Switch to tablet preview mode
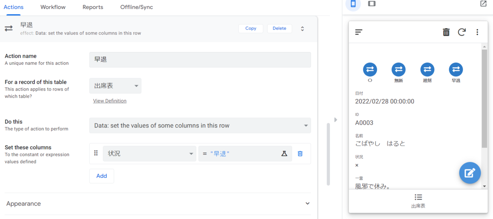493x219 pixels. [371, 4]
